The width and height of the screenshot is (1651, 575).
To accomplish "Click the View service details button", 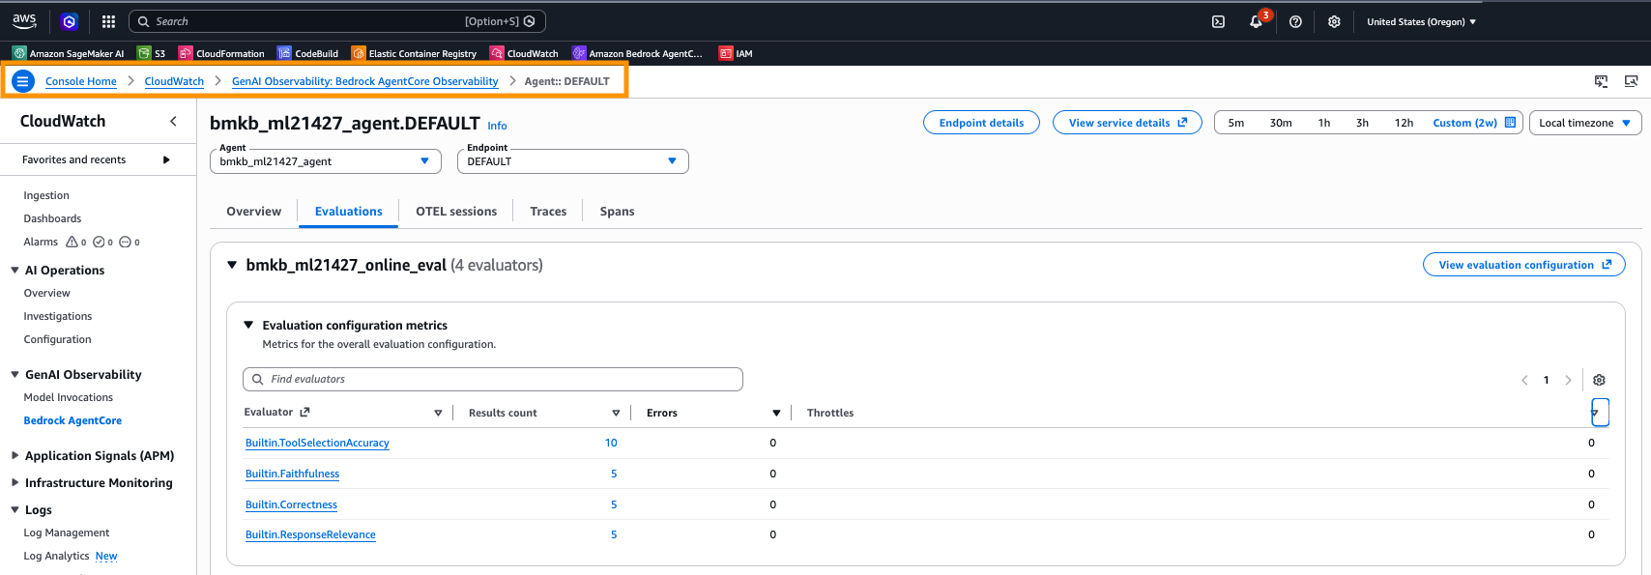I will 1127,123.
